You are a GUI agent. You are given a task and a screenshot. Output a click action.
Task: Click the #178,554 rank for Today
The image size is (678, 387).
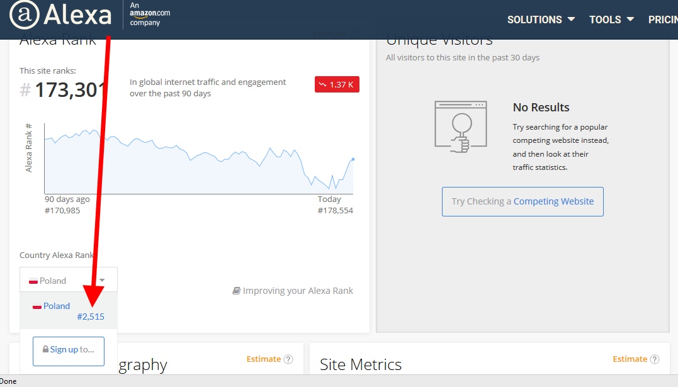click(335, 211)
